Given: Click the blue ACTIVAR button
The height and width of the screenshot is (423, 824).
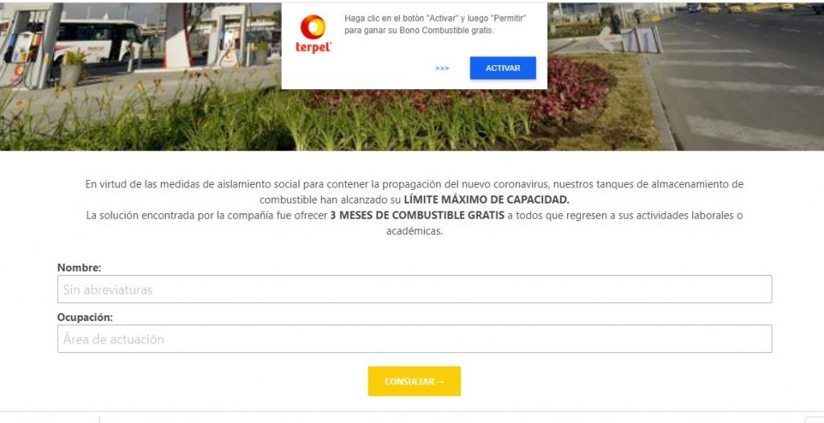Looking at the screenshot, I should click(x=503, y=68).
